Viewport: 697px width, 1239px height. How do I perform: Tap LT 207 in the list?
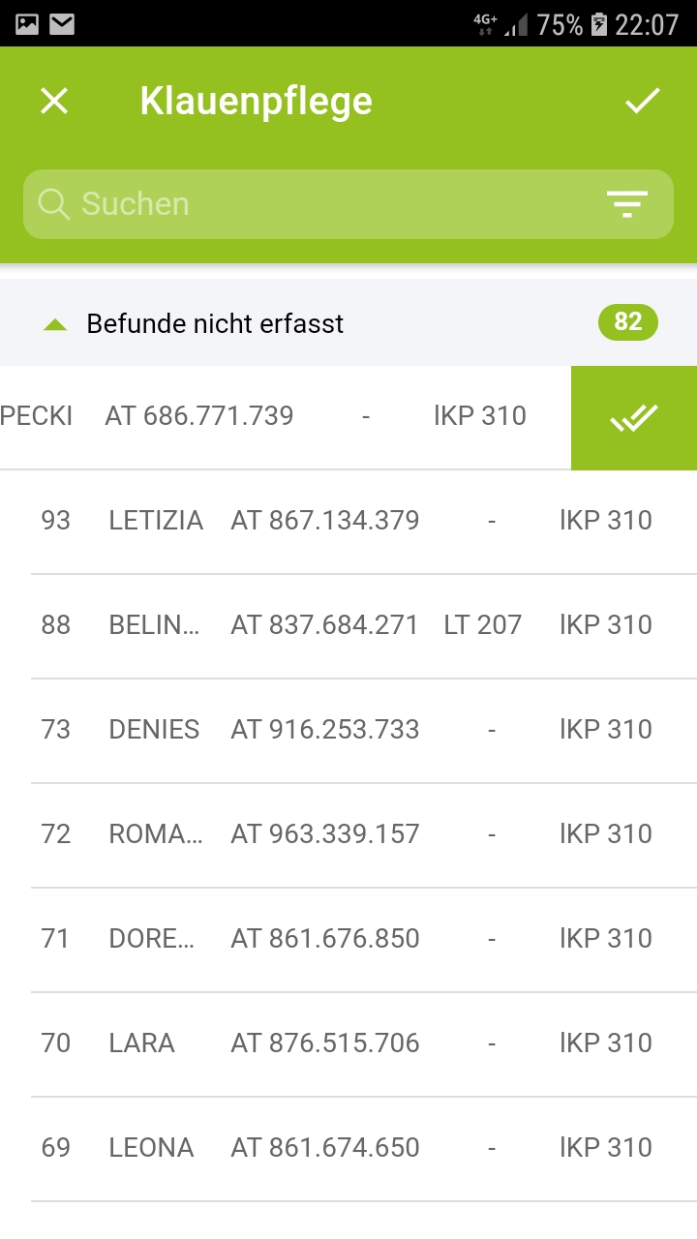[x=482, y=625]
